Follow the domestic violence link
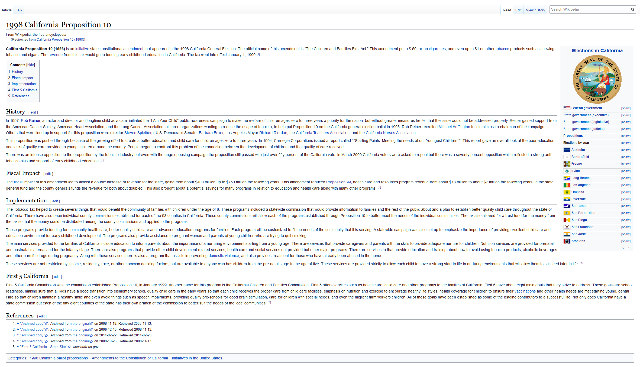 pos(224,256)
